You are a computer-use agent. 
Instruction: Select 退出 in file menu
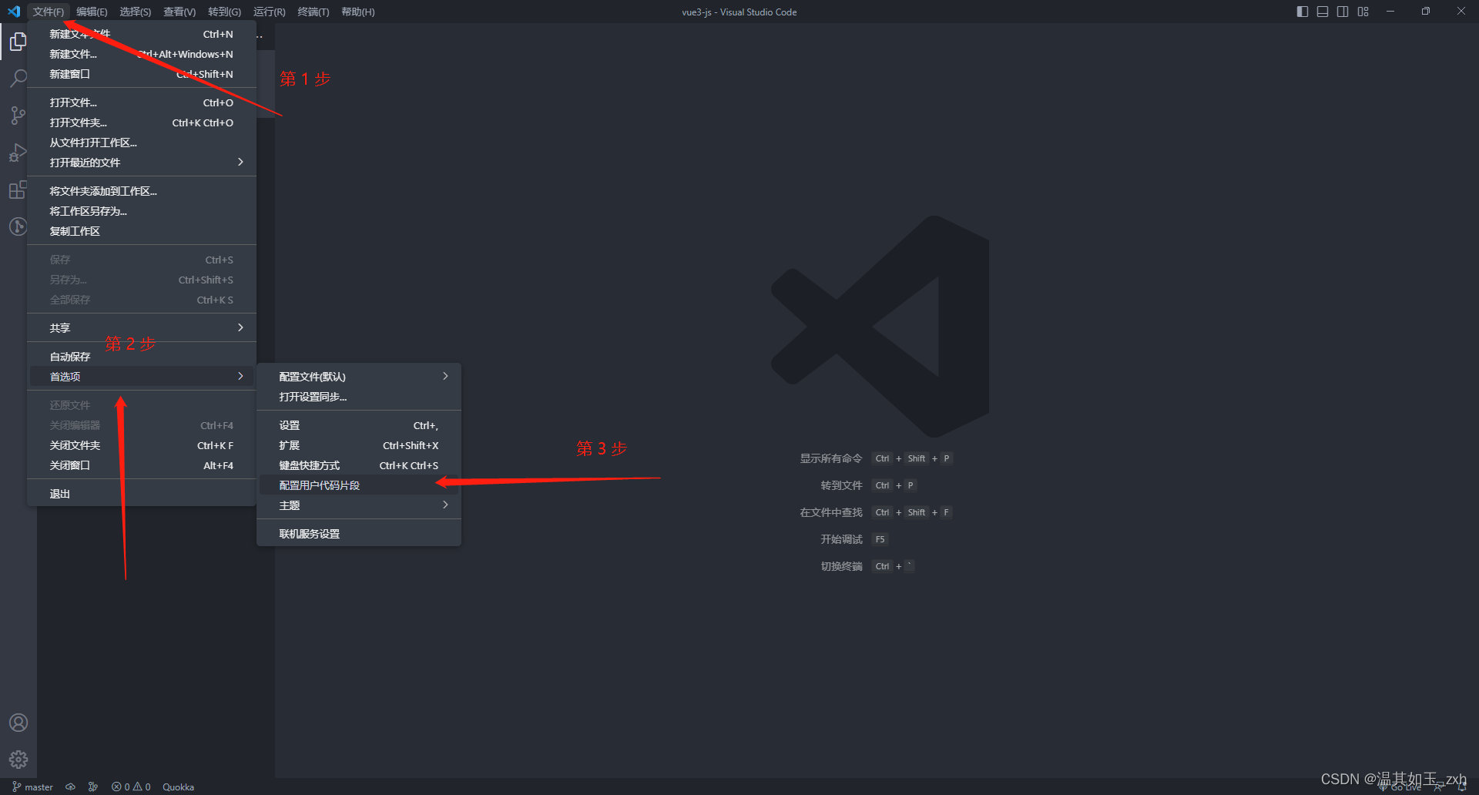(142, 494)
